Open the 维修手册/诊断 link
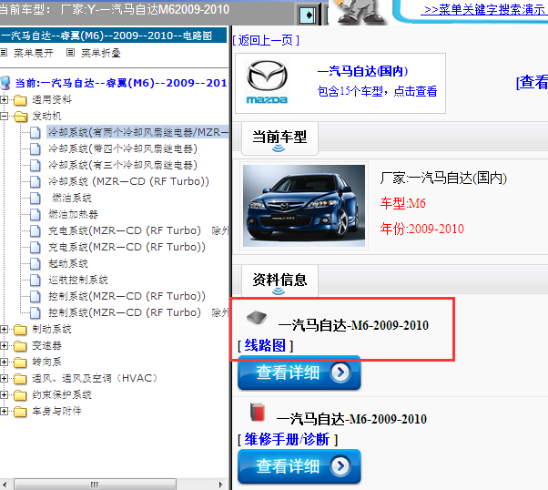 pos(287,440)
